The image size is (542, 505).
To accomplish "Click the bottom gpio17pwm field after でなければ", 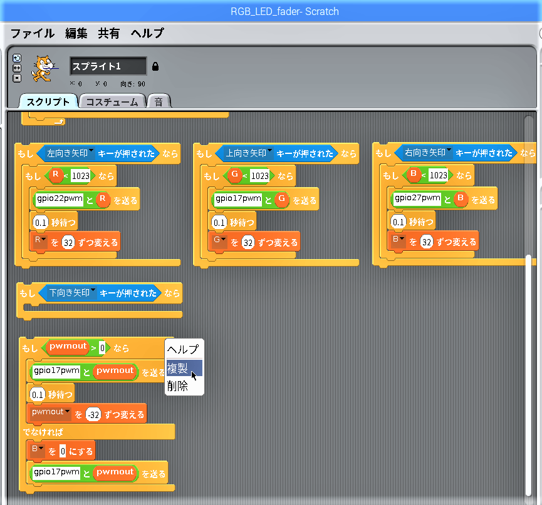I will pyautogui.click(x=56, y=472).
